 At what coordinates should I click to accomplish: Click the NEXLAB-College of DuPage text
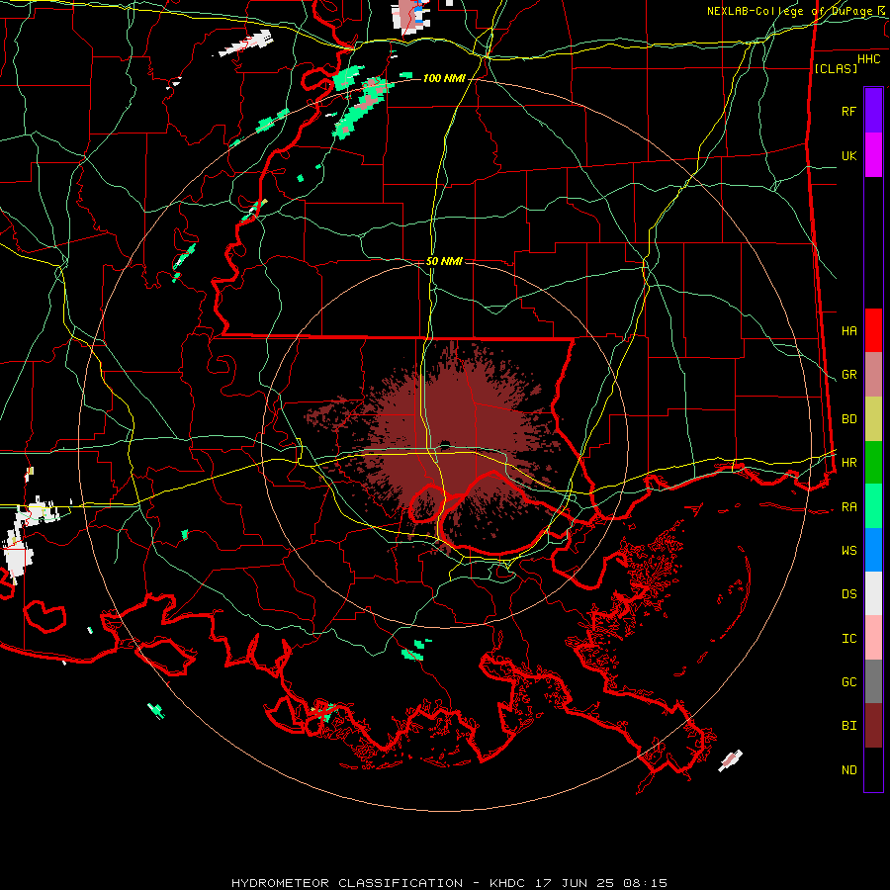click(x=789, y=11)
